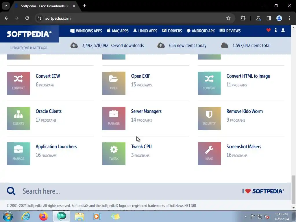Click the scrollbar down arrow
The height and width of the screenshot is (222, 296).
click(293, 208)
